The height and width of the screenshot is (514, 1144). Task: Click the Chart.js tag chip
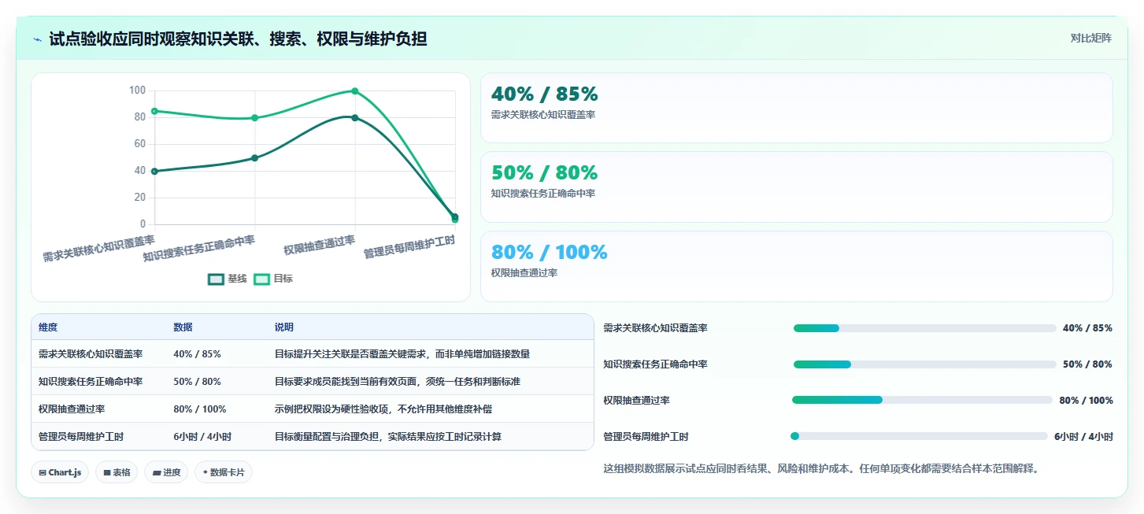tap(60, 472)
